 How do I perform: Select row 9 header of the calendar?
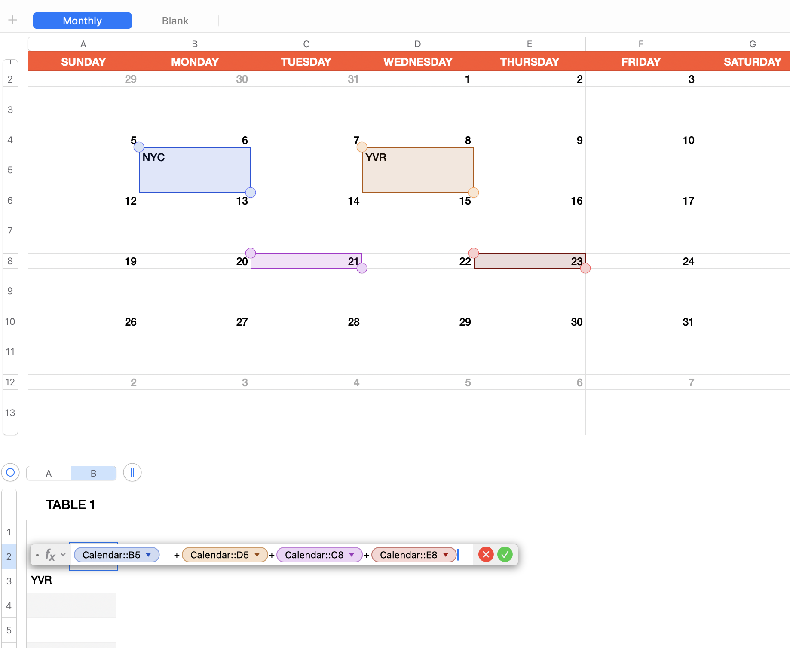point(10,291)
